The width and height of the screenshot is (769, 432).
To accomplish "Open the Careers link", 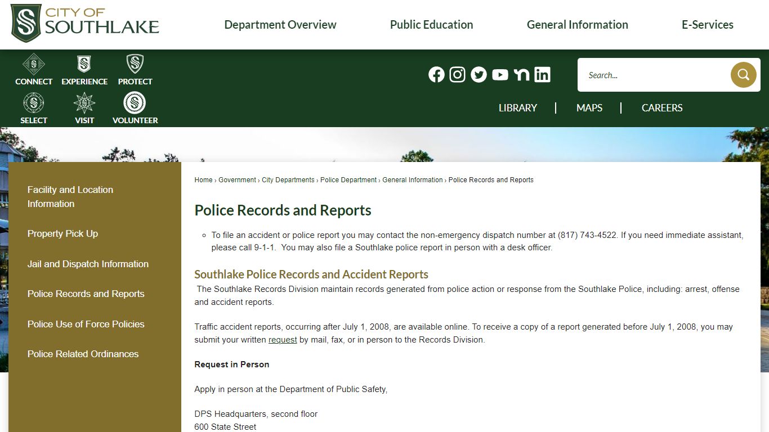I will pos(662,108).
